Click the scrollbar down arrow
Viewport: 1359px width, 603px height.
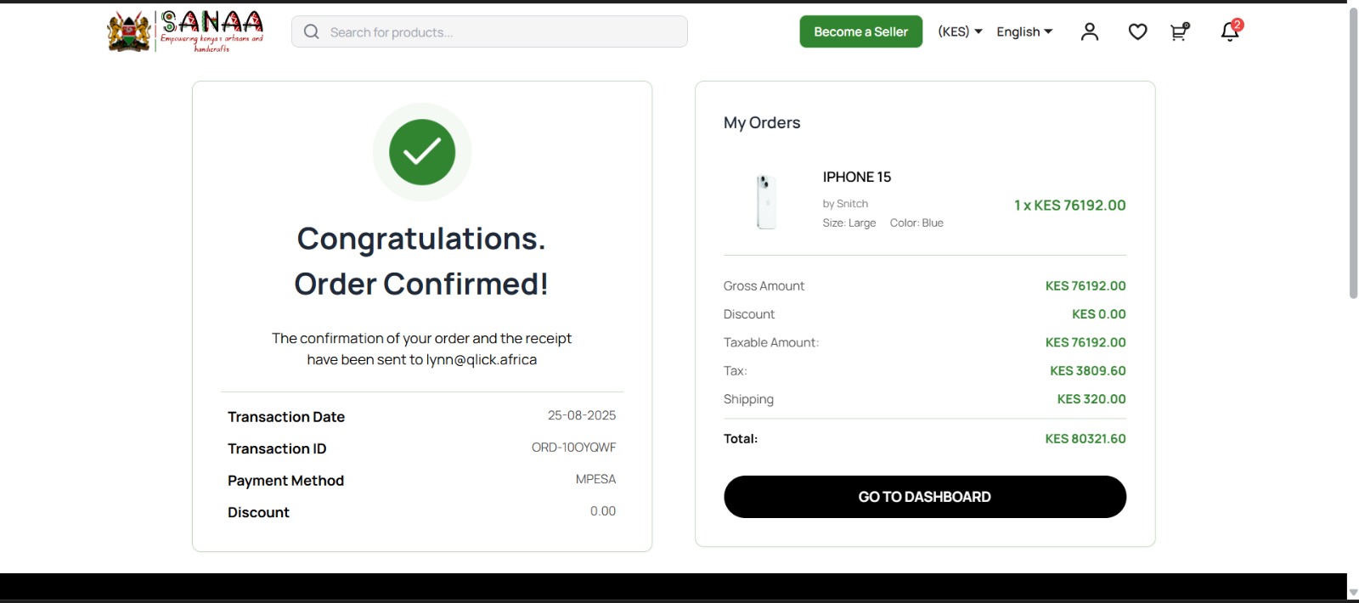pyautogui.click(x=1353, y=593)
